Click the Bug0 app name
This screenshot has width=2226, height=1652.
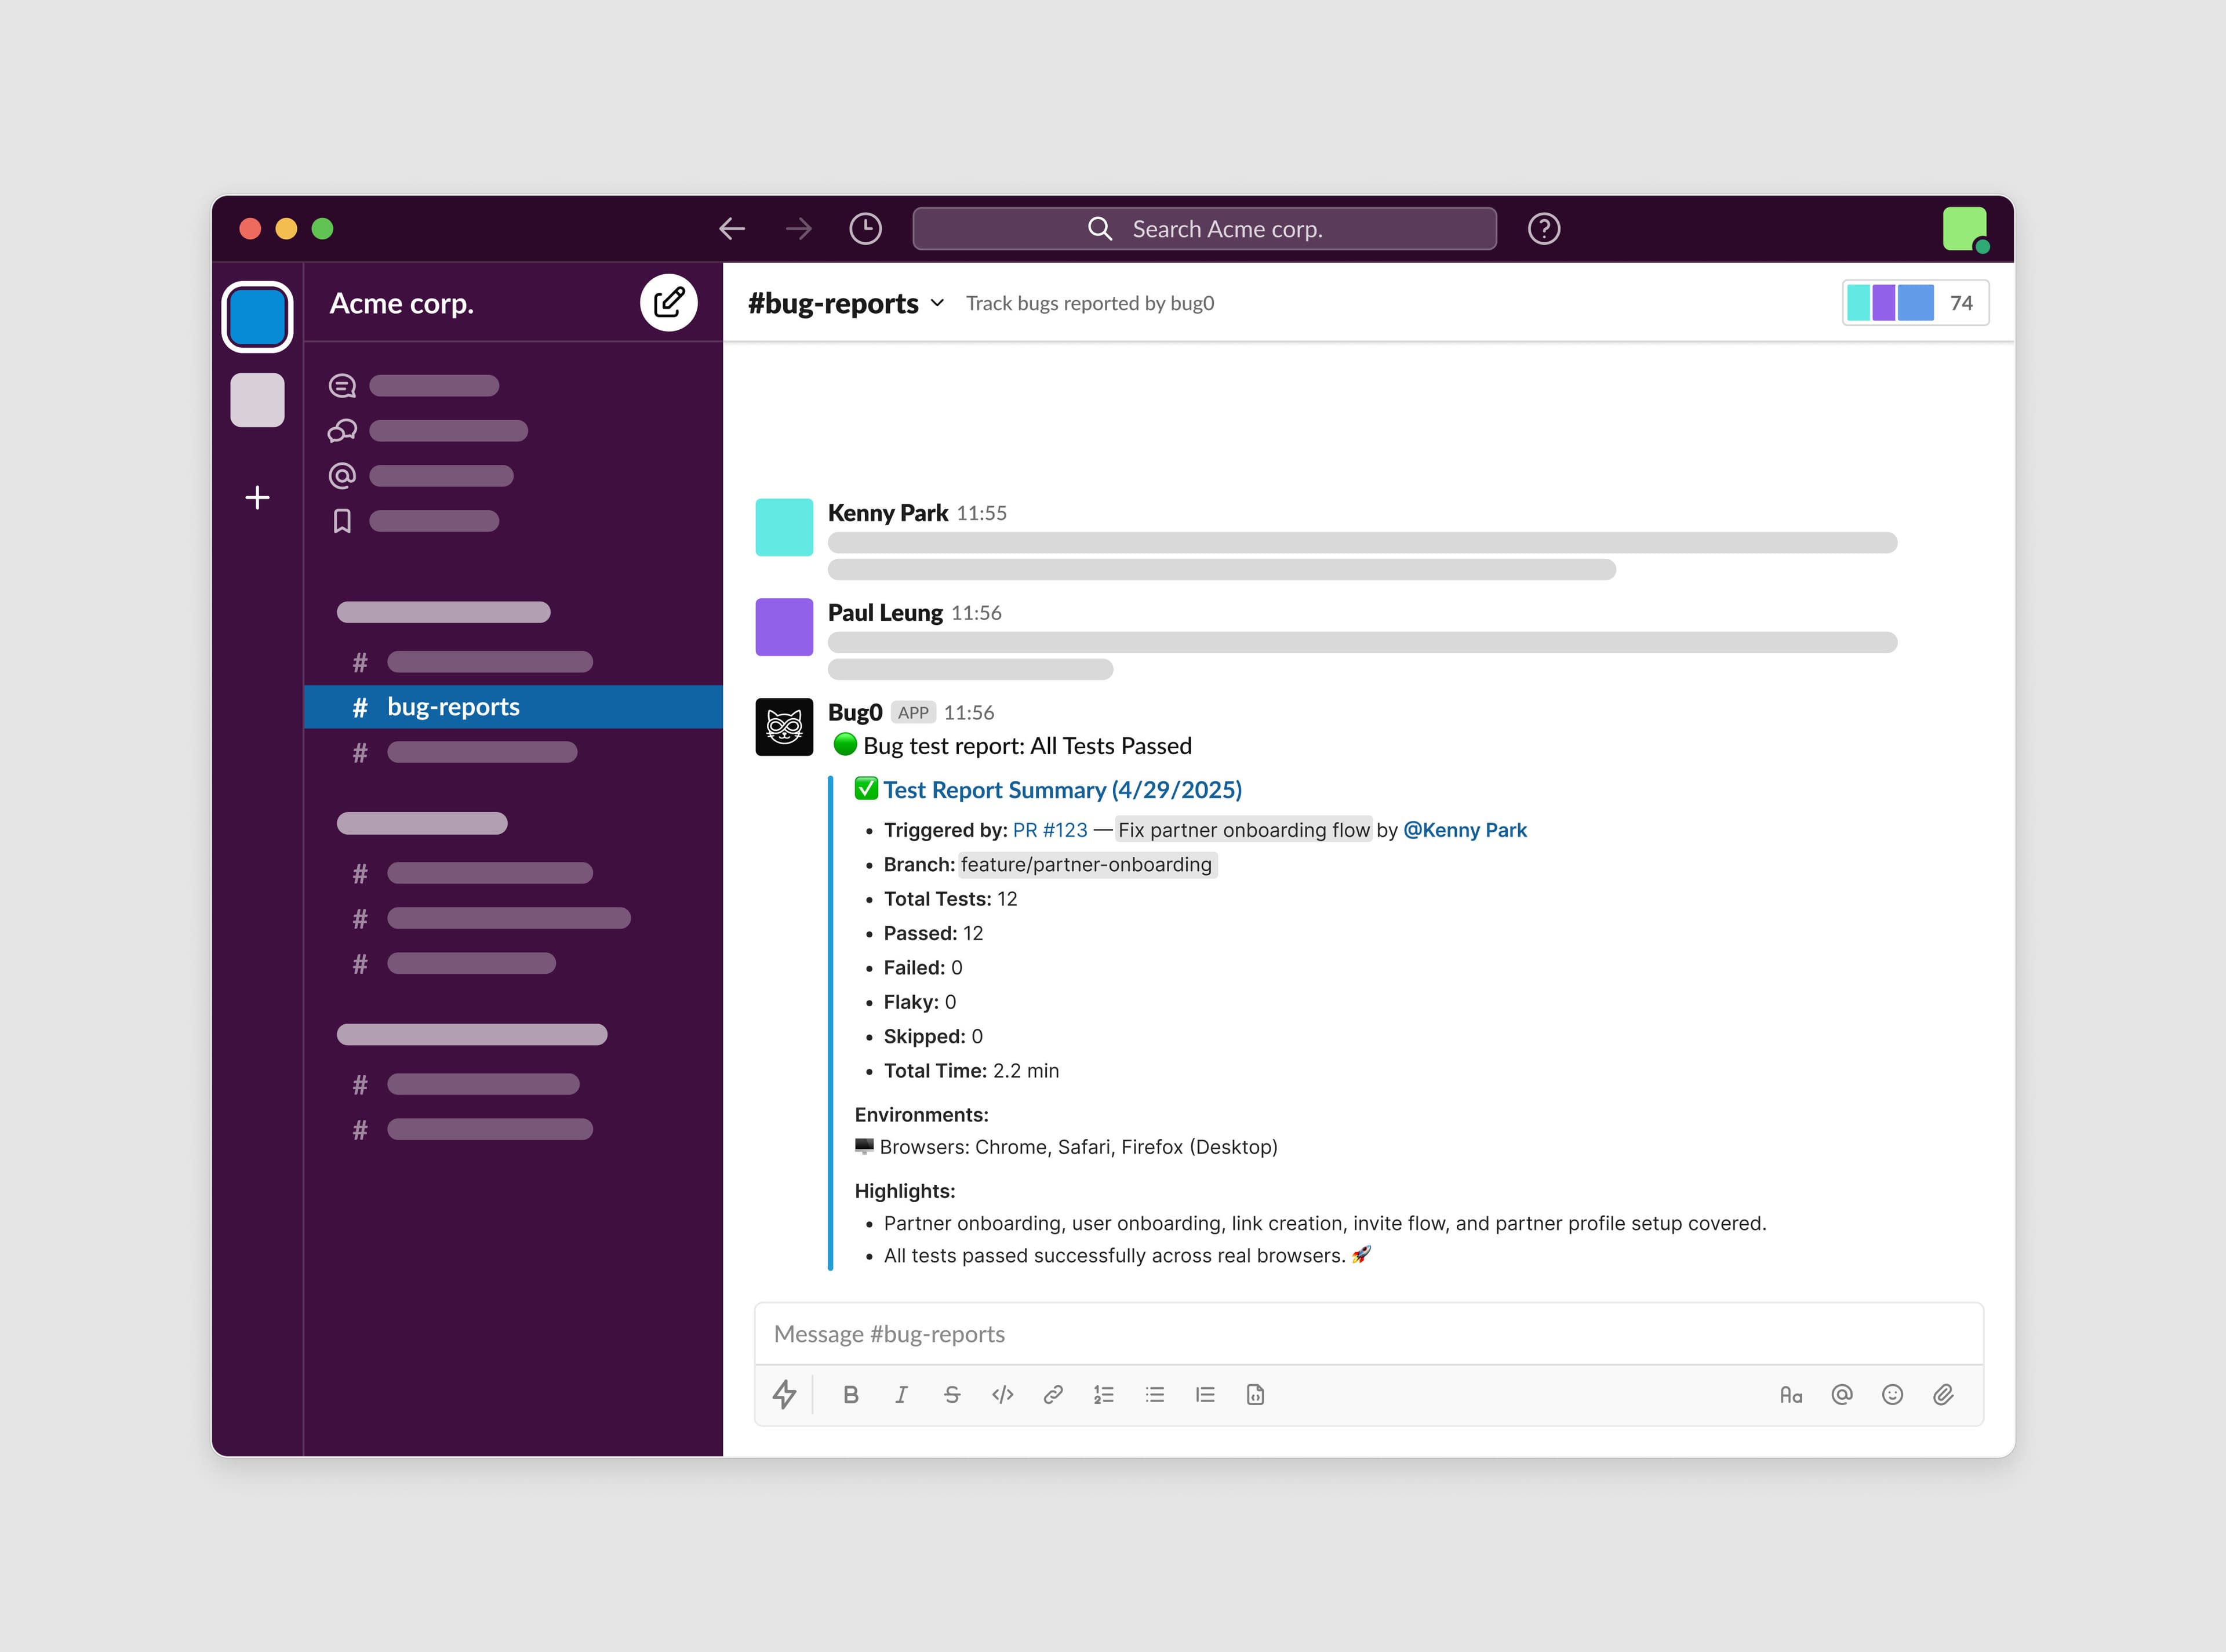click(855, 712)
